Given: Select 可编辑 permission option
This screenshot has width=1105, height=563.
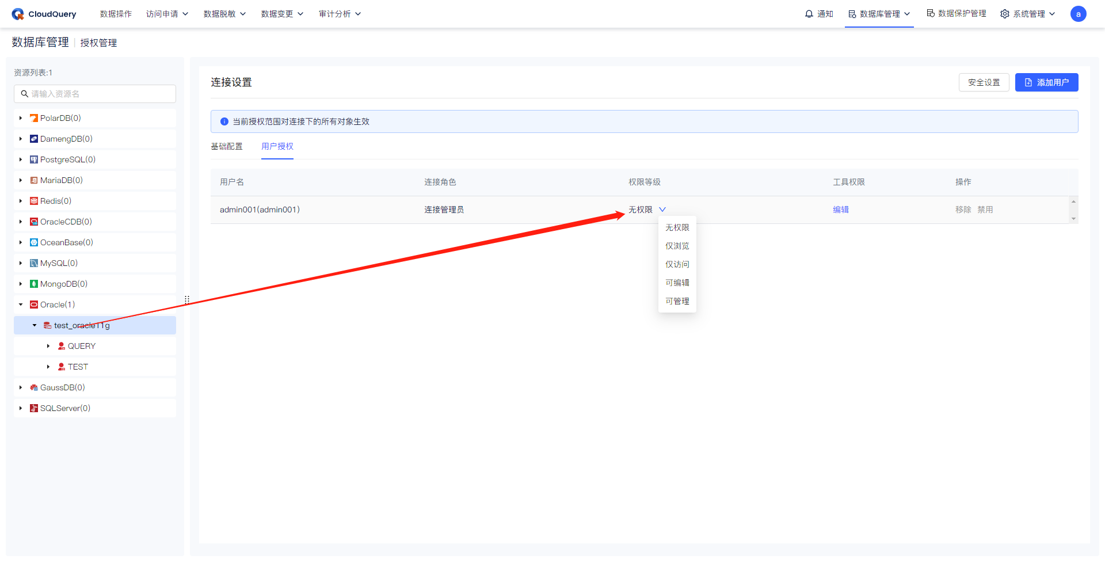Looking at the screenshot, I should point(677,283).
